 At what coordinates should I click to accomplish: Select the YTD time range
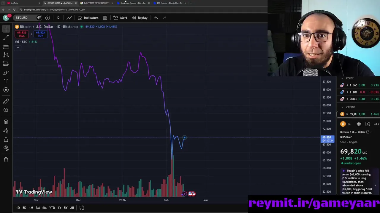pos(52,208)
